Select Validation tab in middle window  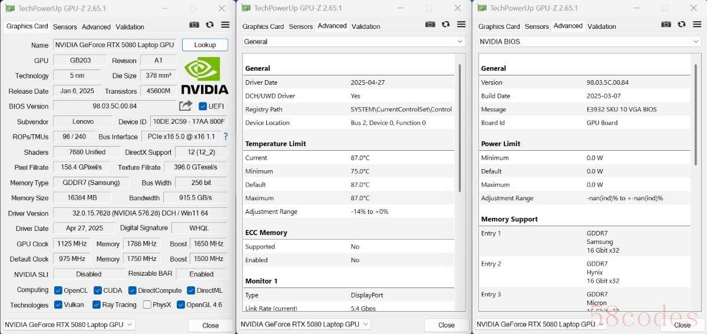[366, 27]
